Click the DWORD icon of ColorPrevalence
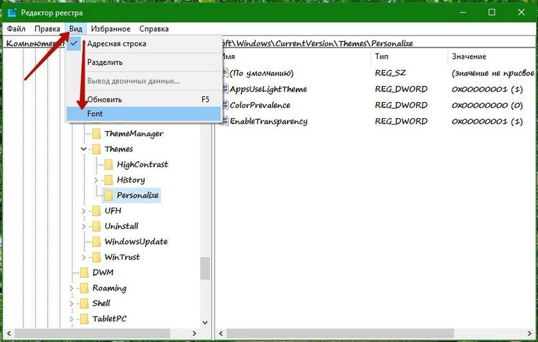Image resolution: width=538 pixels, height=342 pixels. pyautogui.click(x=225, y=105)
